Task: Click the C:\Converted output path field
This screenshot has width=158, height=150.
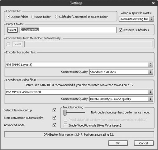Action: [68, 30]
